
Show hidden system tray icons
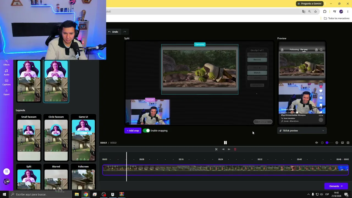(308, 194)
